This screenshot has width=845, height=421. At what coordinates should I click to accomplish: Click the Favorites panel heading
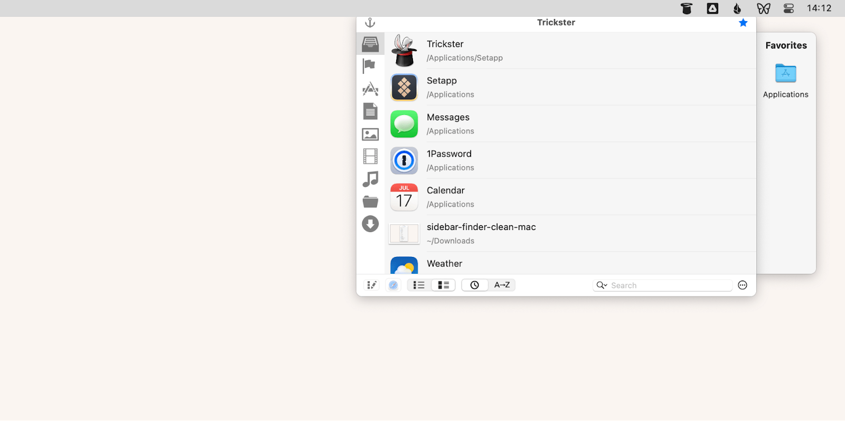786,45
